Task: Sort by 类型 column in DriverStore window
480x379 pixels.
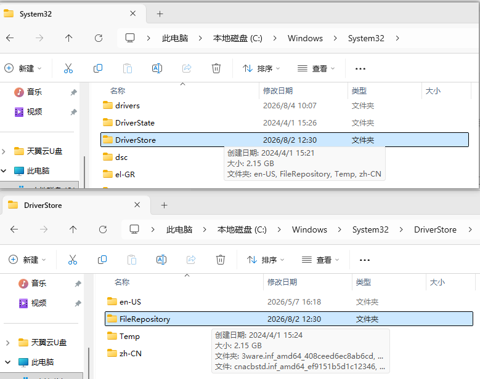Action: point(389,282)
